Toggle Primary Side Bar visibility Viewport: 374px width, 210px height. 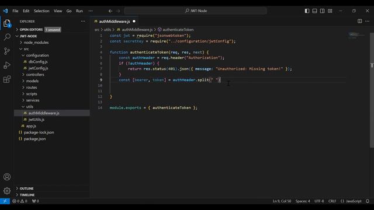pos(307,11)
